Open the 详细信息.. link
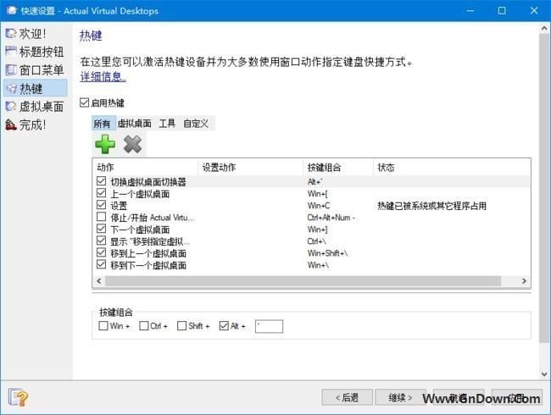 [x=103, y=76]
